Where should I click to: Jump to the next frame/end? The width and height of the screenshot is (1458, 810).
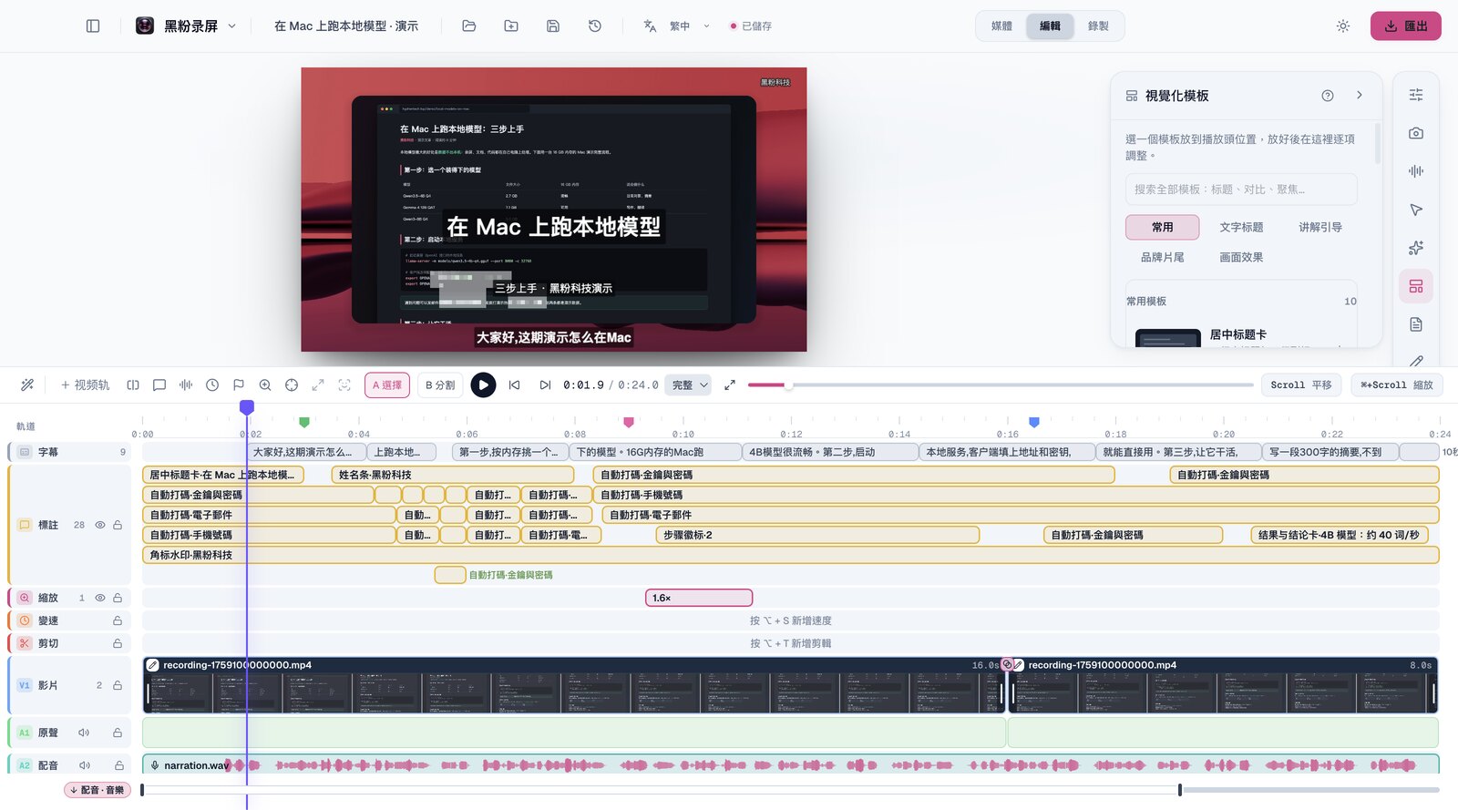click(x=545, y=385)
